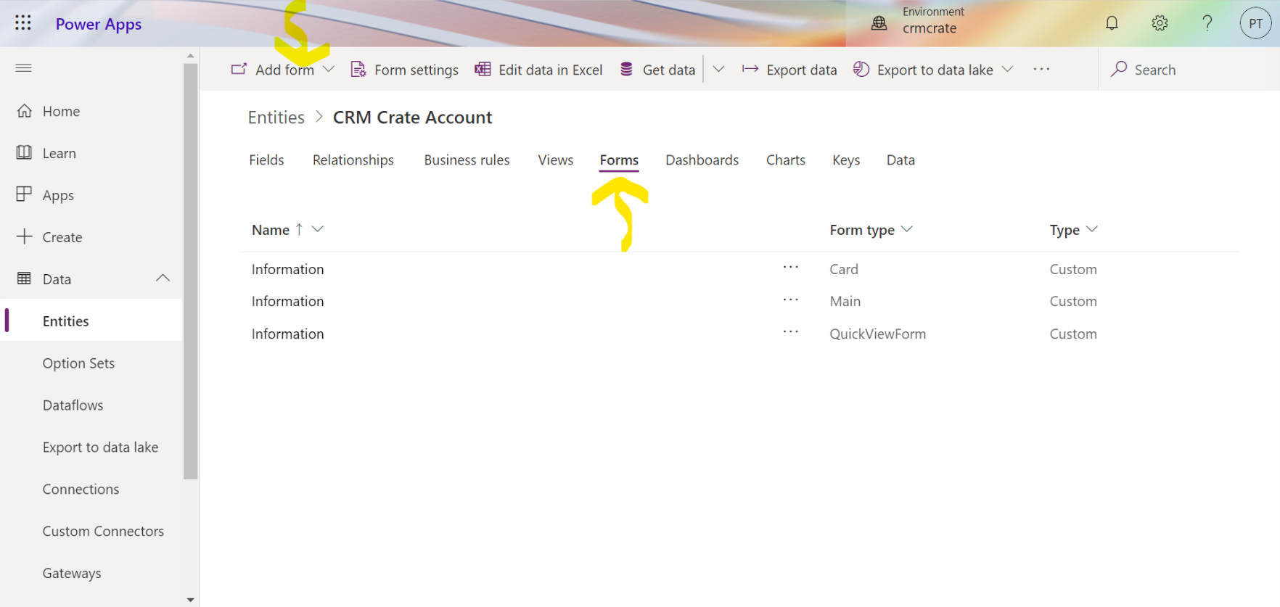Image resolution: width=1280 pixels, height=607 pixels.
Task: Switch to the Business rules tab
Action: 467,160
